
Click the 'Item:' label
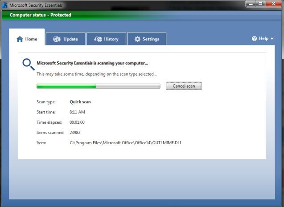tap(41, 143)
